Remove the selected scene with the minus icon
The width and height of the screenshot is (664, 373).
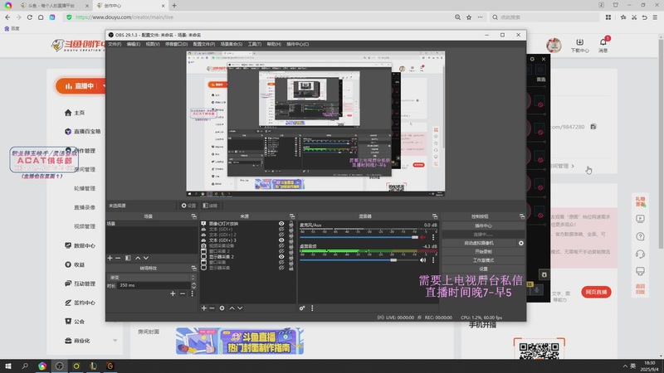pos(118,258)
